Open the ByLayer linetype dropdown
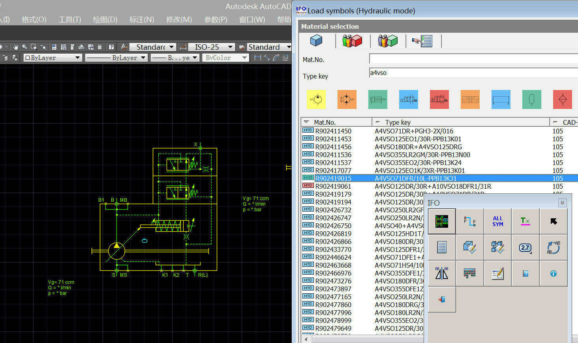The height and width of the screenshot is (343, 578). [116, 58]
